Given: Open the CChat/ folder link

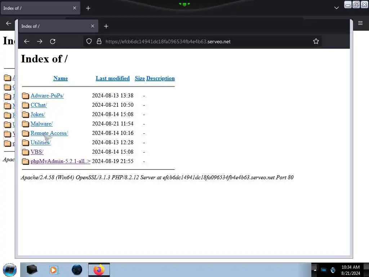Looking at the screenshot, I should click(x=39, y=105).
